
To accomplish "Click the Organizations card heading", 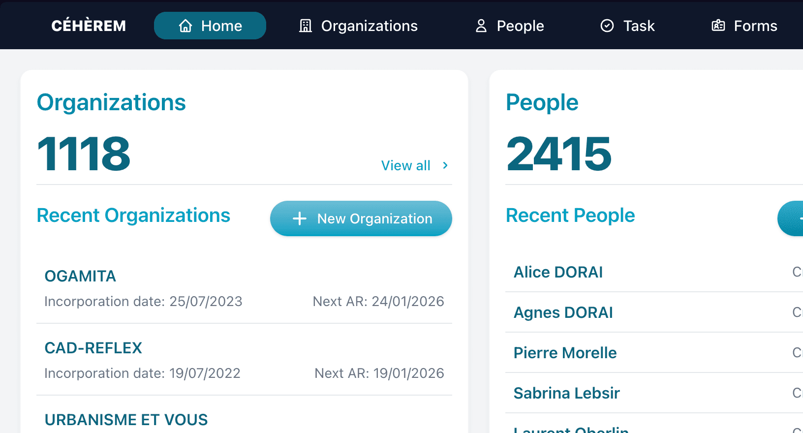I will [x=111, y=102].
